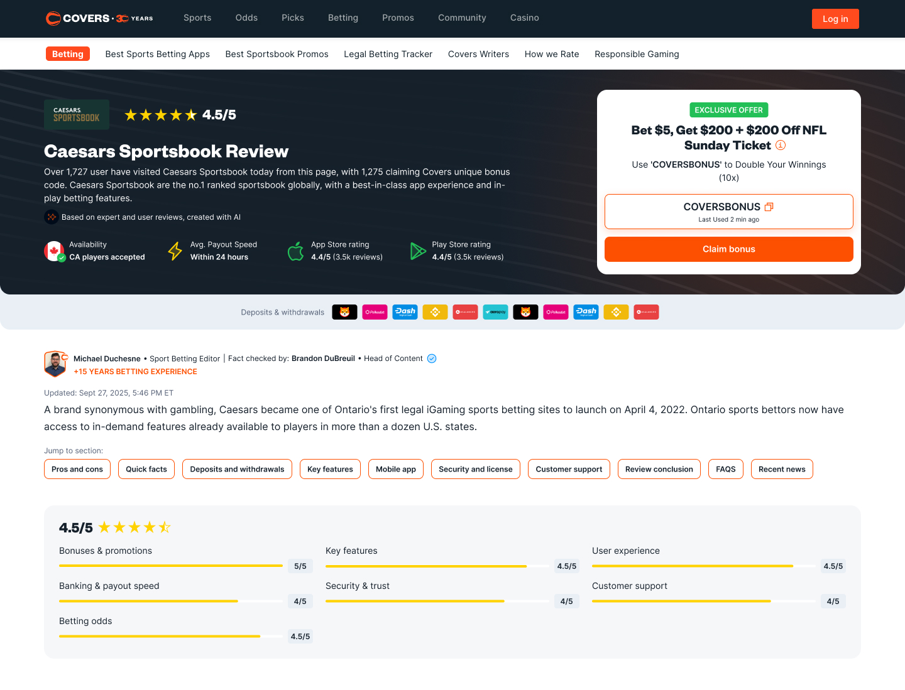The height and width of the screenshot is (690, 905).
Task: Click the Caesars Sportsbook logo badge
Action: point(77,115)
